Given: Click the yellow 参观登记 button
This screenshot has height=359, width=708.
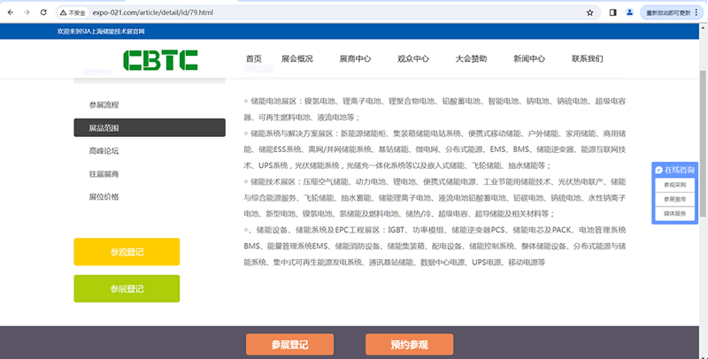Looking at the screenshot, I should 127,252.
